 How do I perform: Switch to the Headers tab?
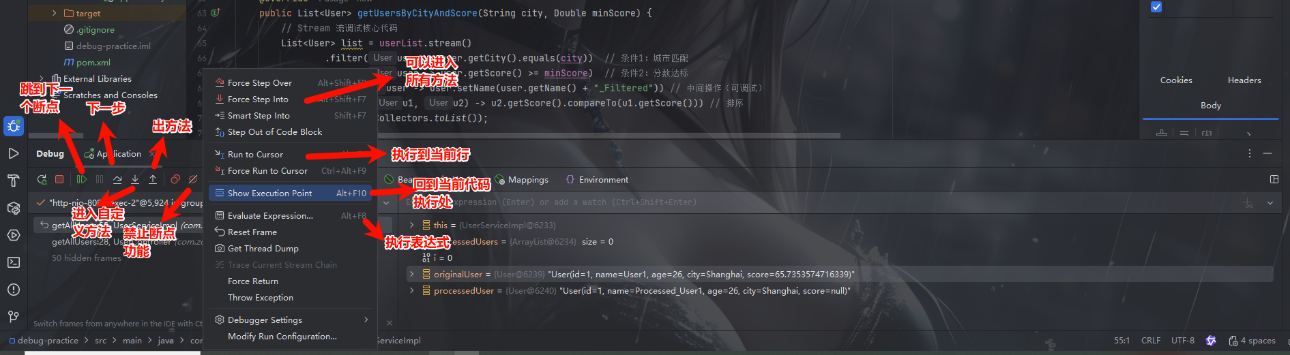click(x=1244, y=80)
